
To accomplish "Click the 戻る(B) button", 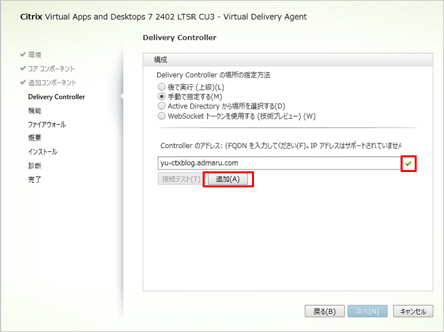I will coord(324,311).
